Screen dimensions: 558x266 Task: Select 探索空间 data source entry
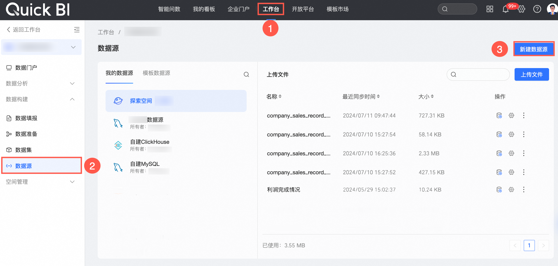[176, 101]
